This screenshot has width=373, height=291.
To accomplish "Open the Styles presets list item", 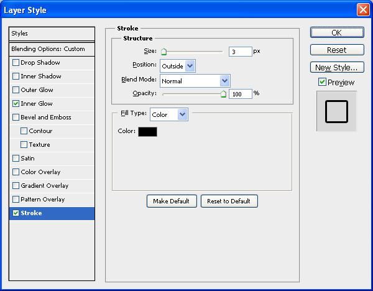I will [52, 34].
